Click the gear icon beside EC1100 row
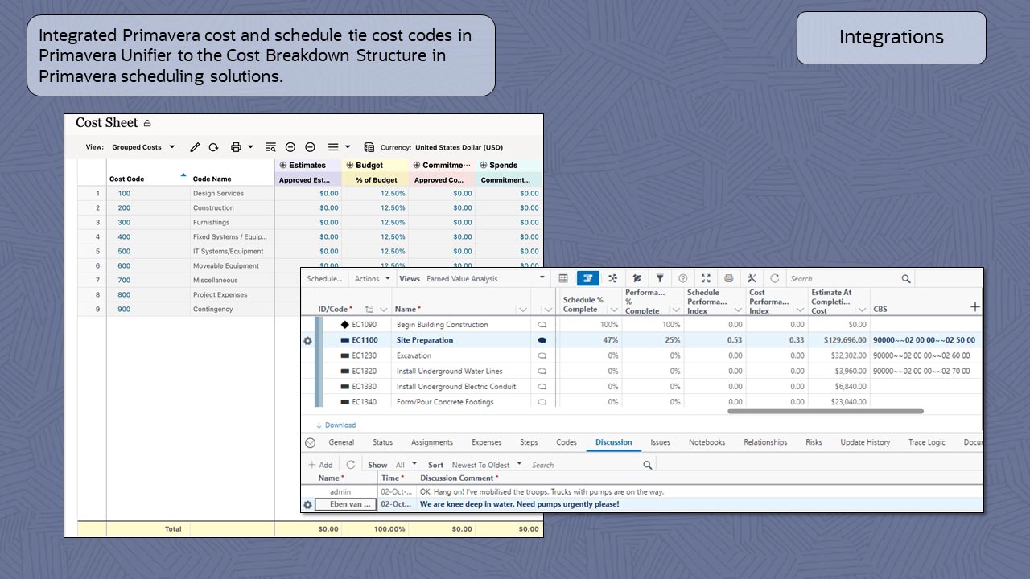The image size is (1030, 579). click(307, 341)
